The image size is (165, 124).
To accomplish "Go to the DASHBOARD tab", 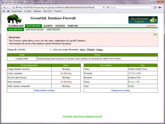I will 16,26.
